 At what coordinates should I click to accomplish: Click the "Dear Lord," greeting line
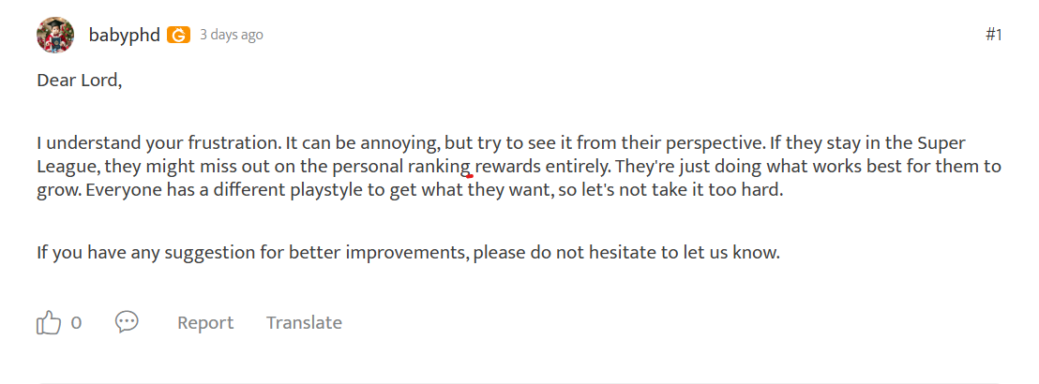80,80
